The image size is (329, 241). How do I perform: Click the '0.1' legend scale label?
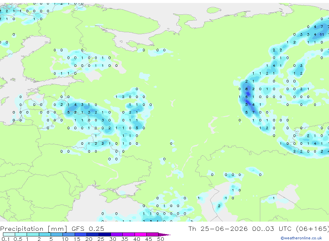click(x=6, y=239)
